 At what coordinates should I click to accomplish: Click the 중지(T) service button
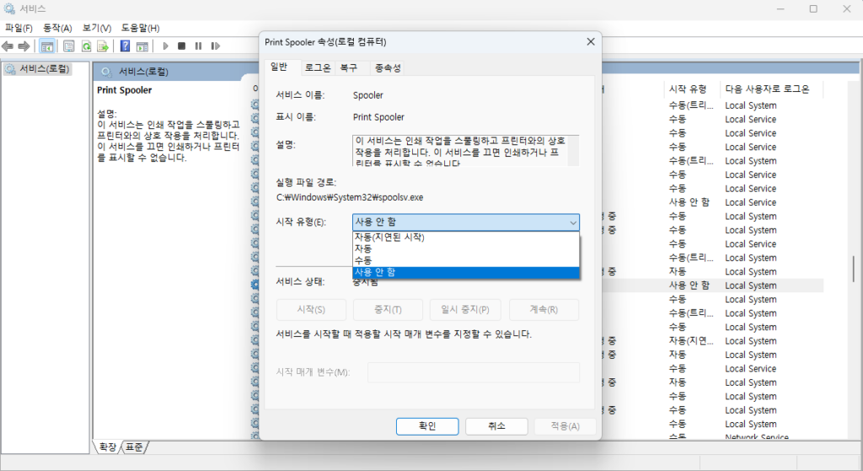[388, 310]
